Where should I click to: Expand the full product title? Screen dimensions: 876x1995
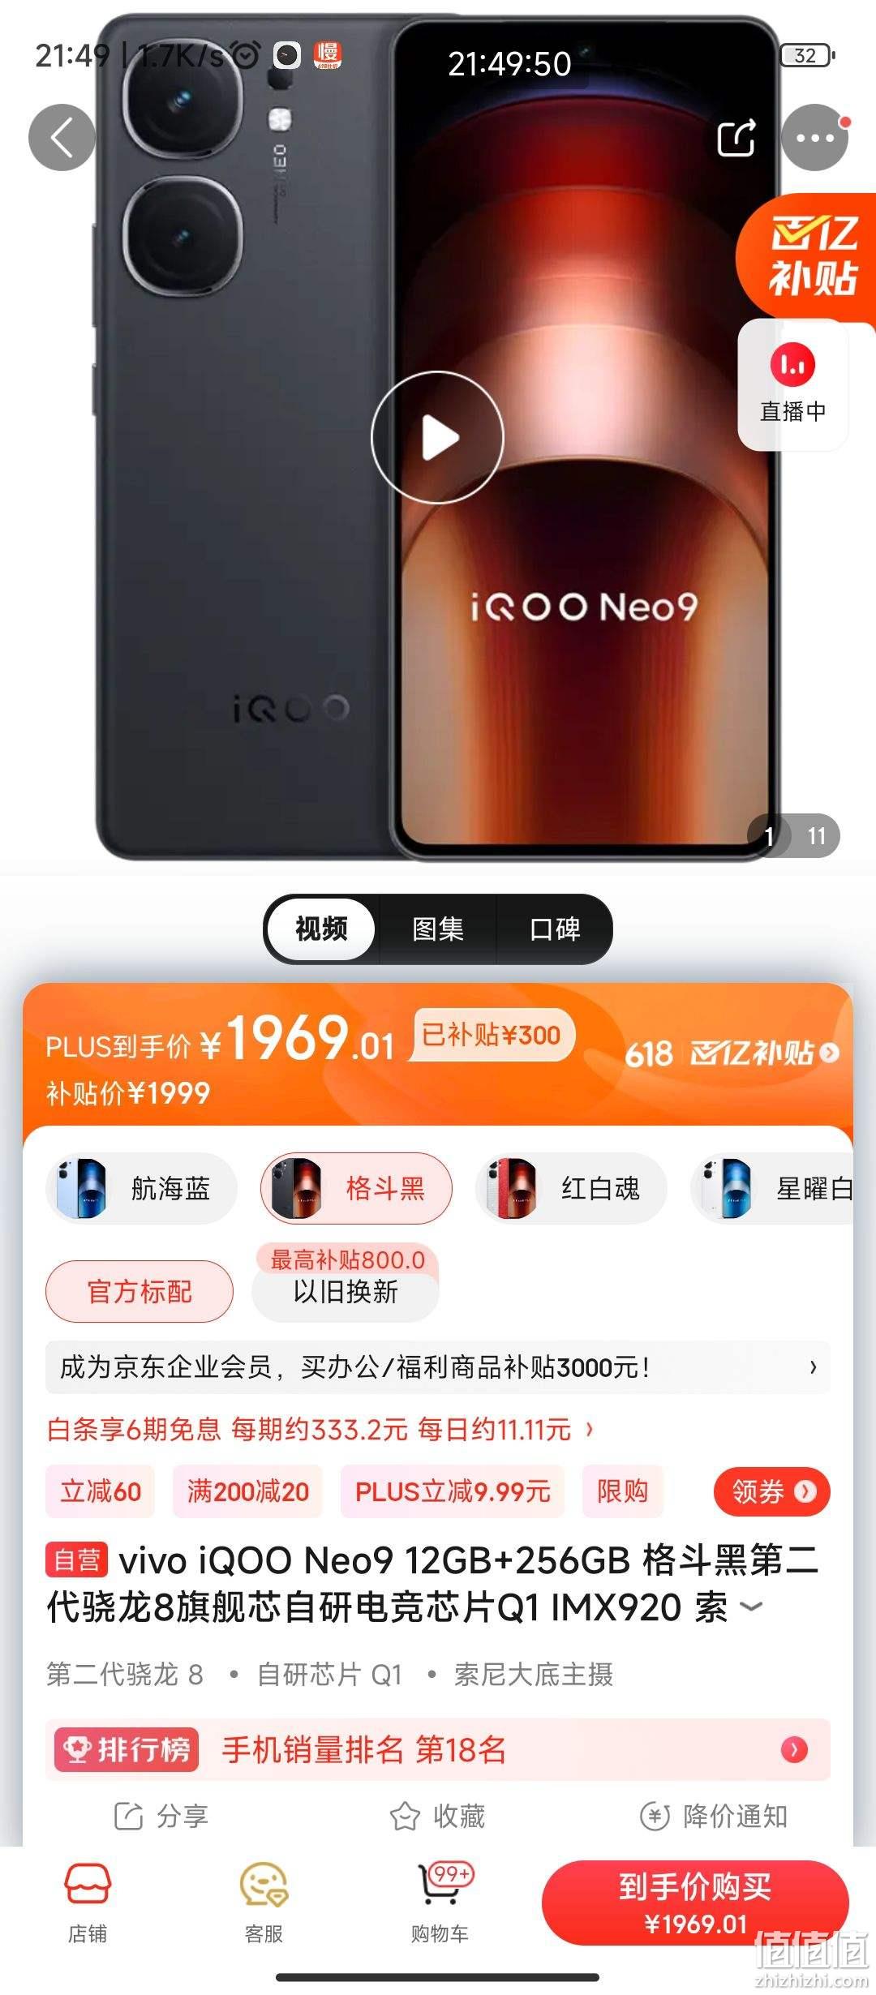752,1607
